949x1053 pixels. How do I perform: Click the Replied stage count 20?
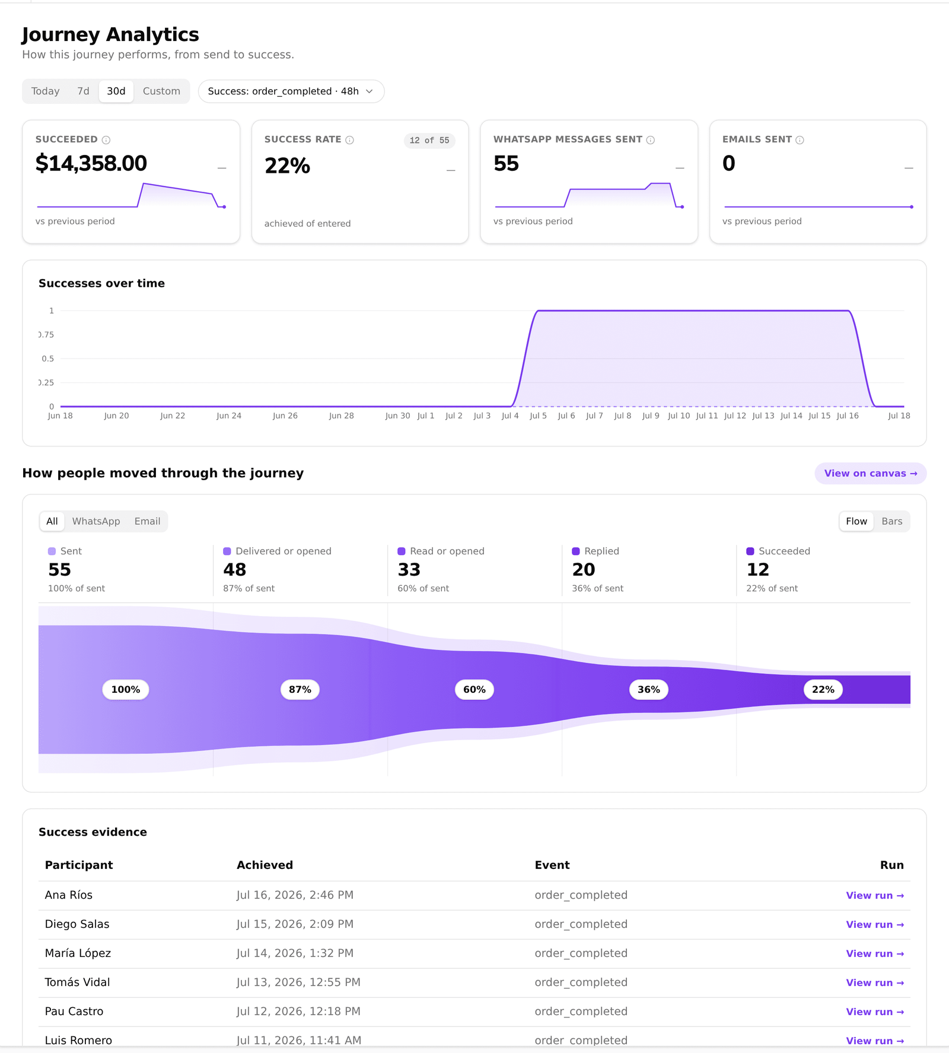click(x=584, y=570)
